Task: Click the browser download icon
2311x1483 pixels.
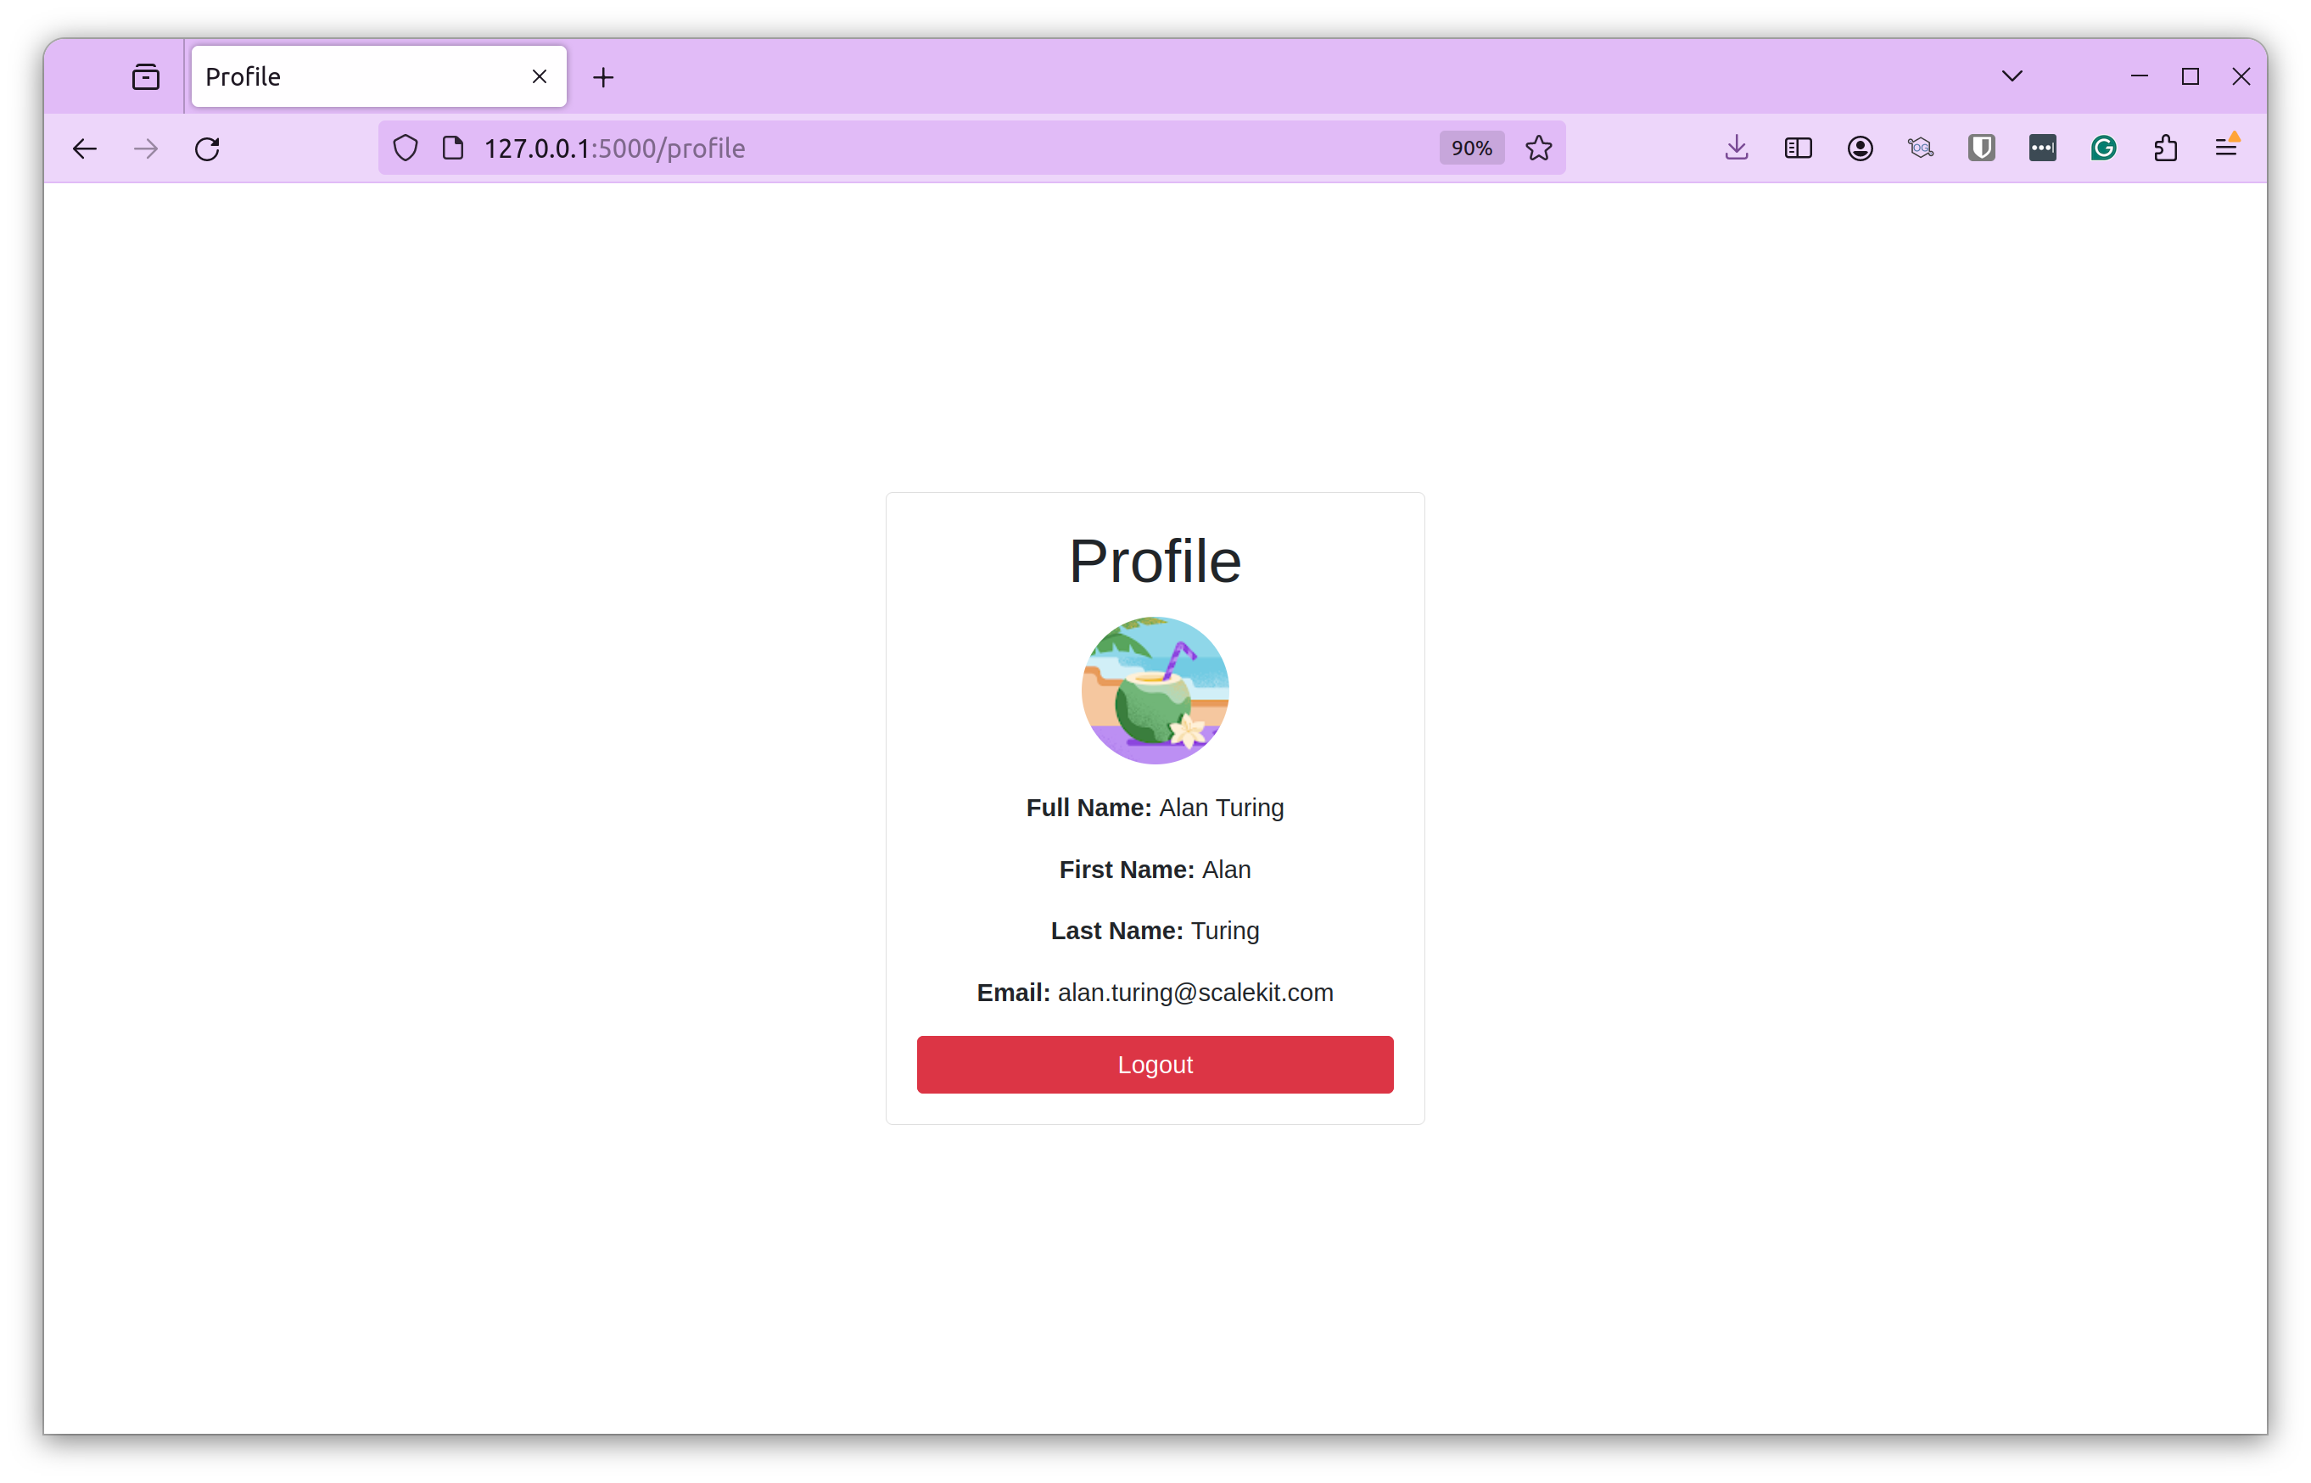Action: (1737, 148)
